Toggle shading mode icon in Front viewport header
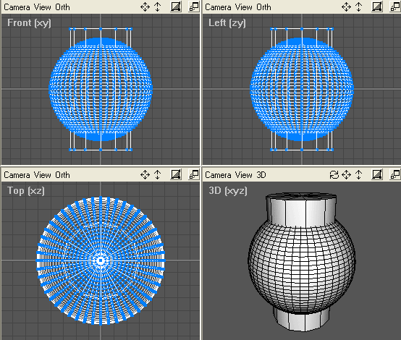This screenshot has height=340, width=401. 176,7
